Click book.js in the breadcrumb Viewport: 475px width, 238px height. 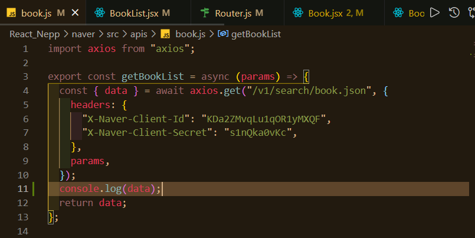pos(190,34)
